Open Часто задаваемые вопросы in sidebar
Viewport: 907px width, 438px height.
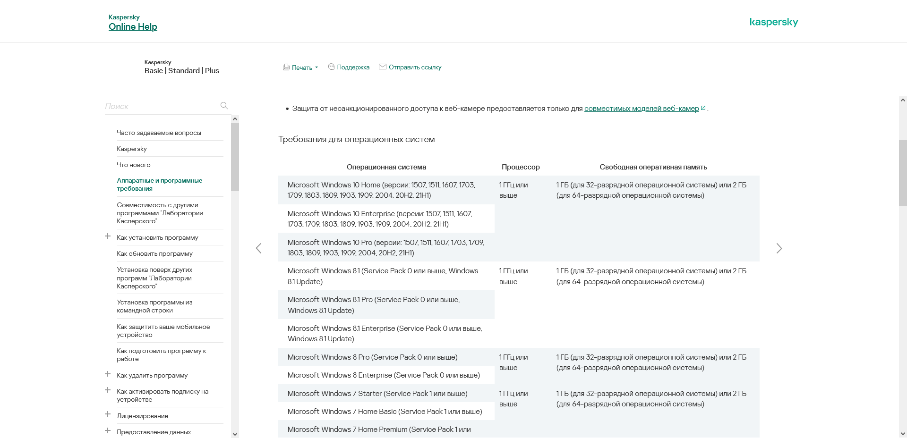(159, 133)
